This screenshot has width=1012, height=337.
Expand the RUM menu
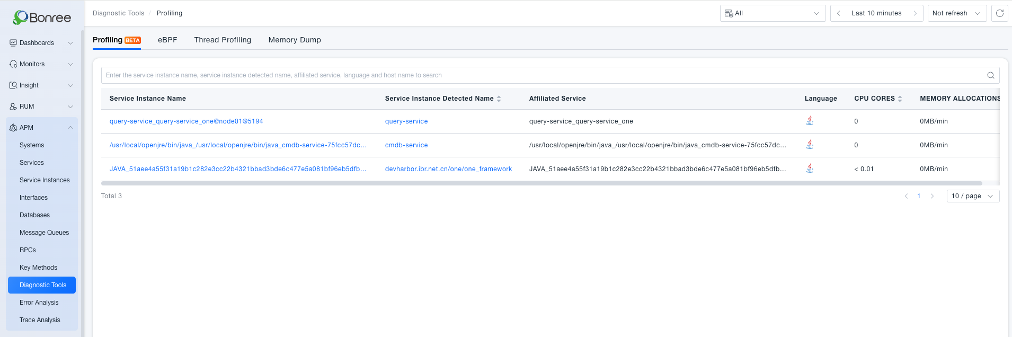click(70, 107)
